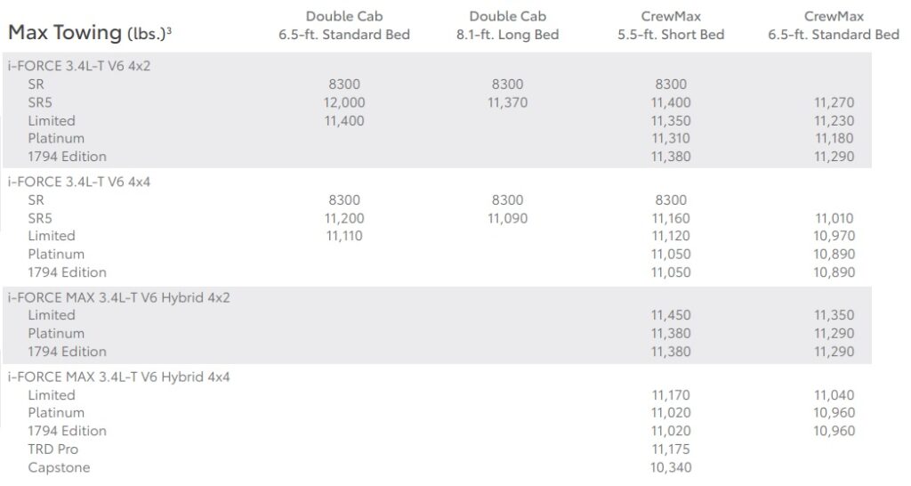Click the i-FORCE MAX Hybrid 4x4 section label
The image size is (911, 486).
click(x=118, y=377)
